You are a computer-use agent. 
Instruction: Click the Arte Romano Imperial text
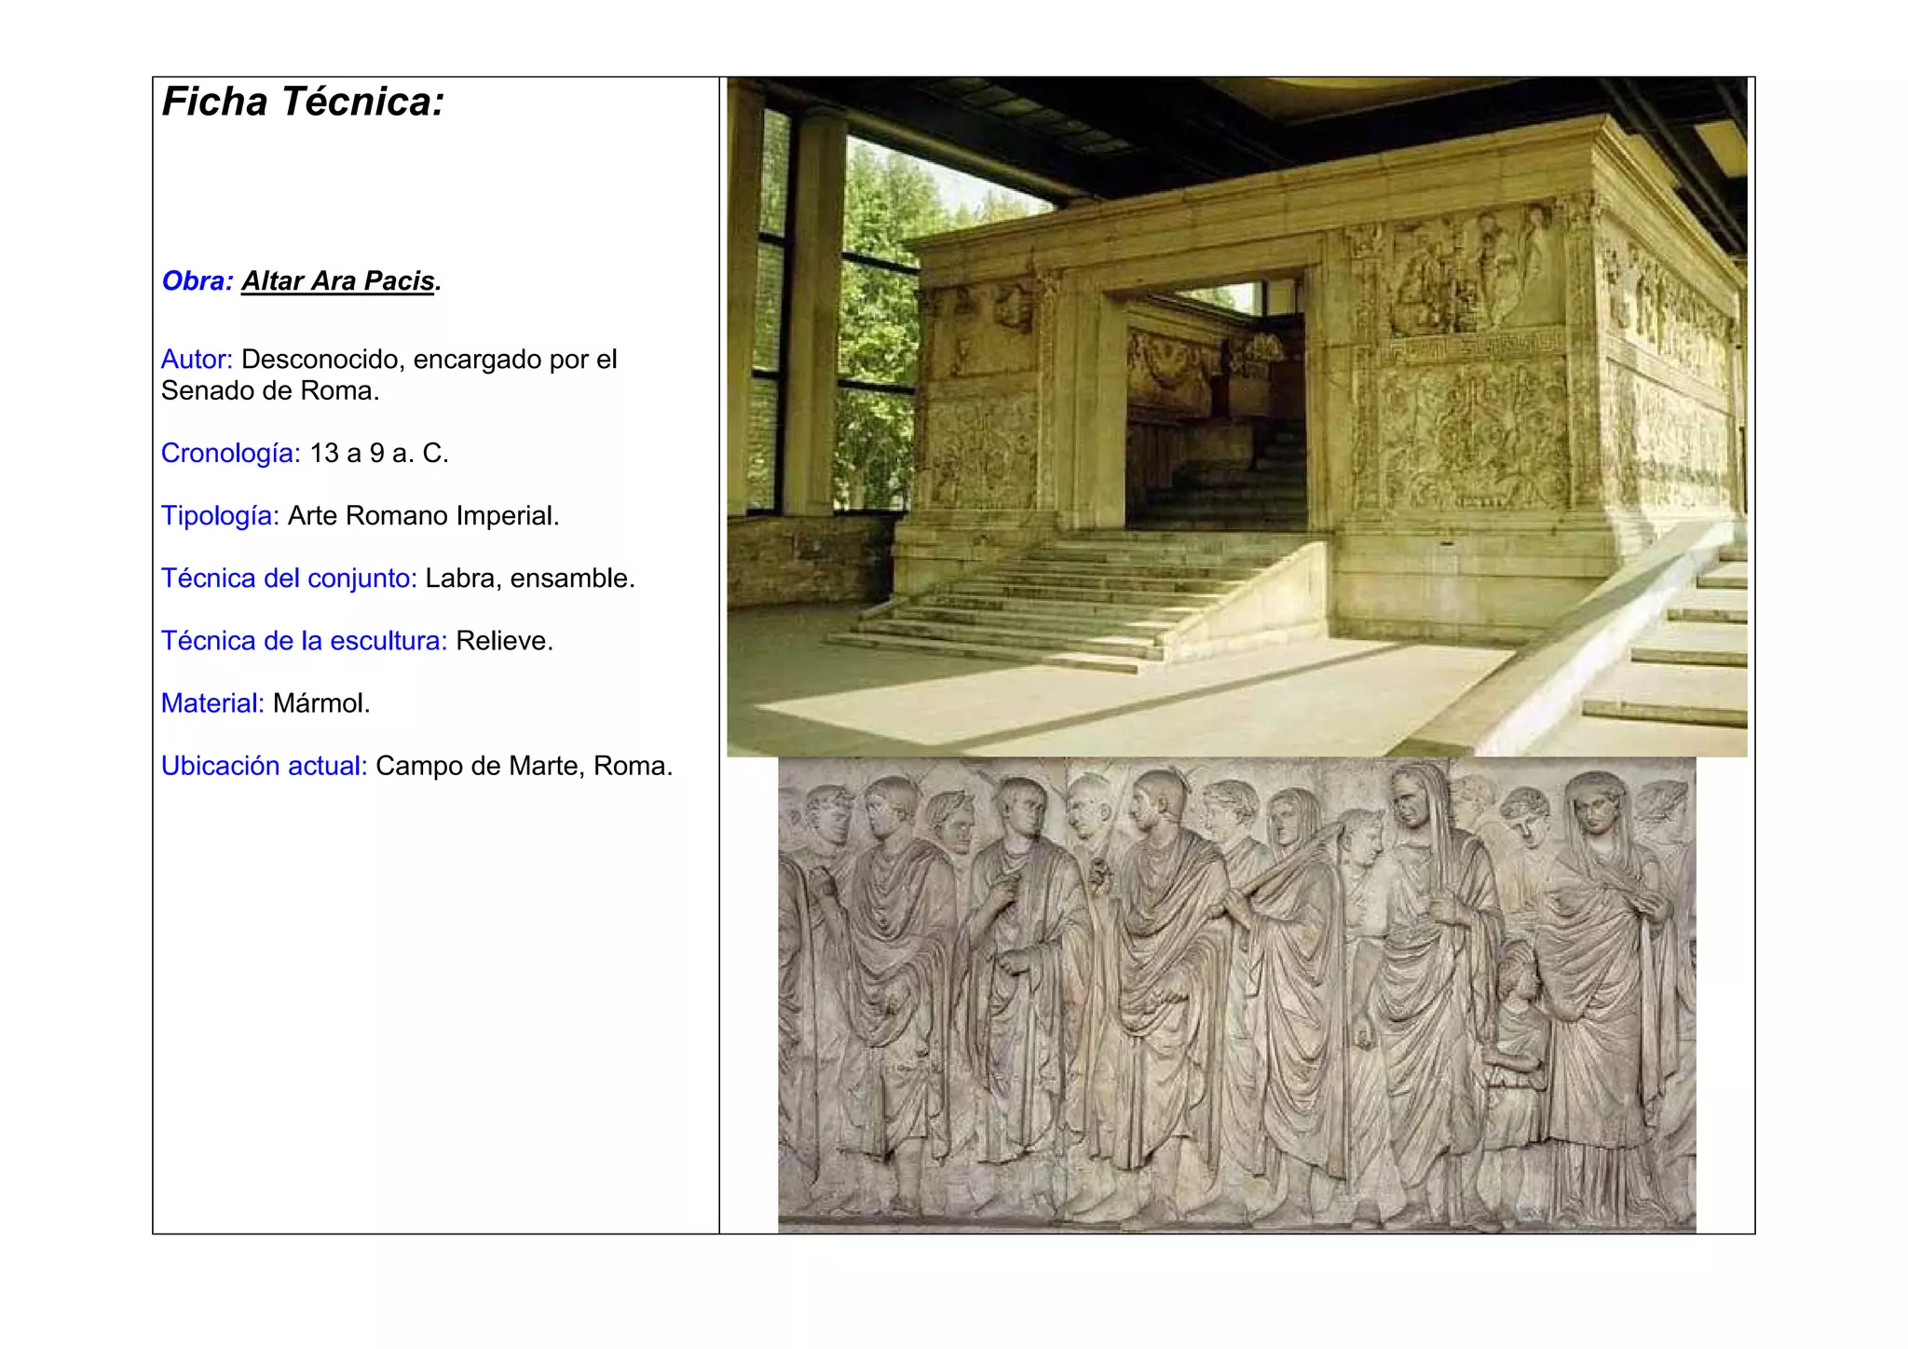point(423,516)
